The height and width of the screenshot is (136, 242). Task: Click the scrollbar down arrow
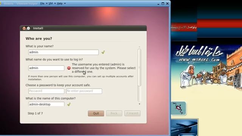140,104
